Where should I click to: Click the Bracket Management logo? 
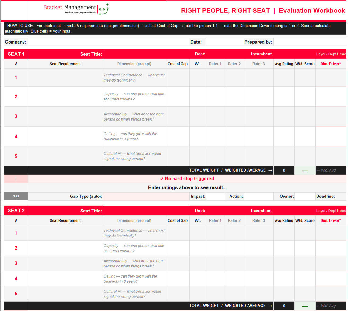(x=76, y=9)
